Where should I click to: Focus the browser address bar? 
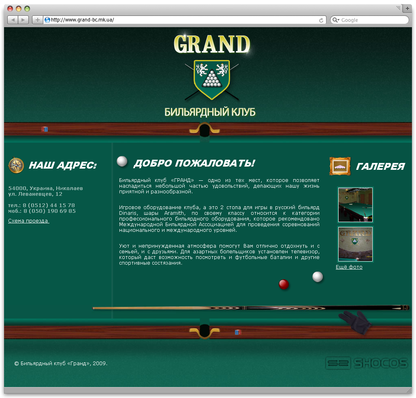[x=182, y=20]
